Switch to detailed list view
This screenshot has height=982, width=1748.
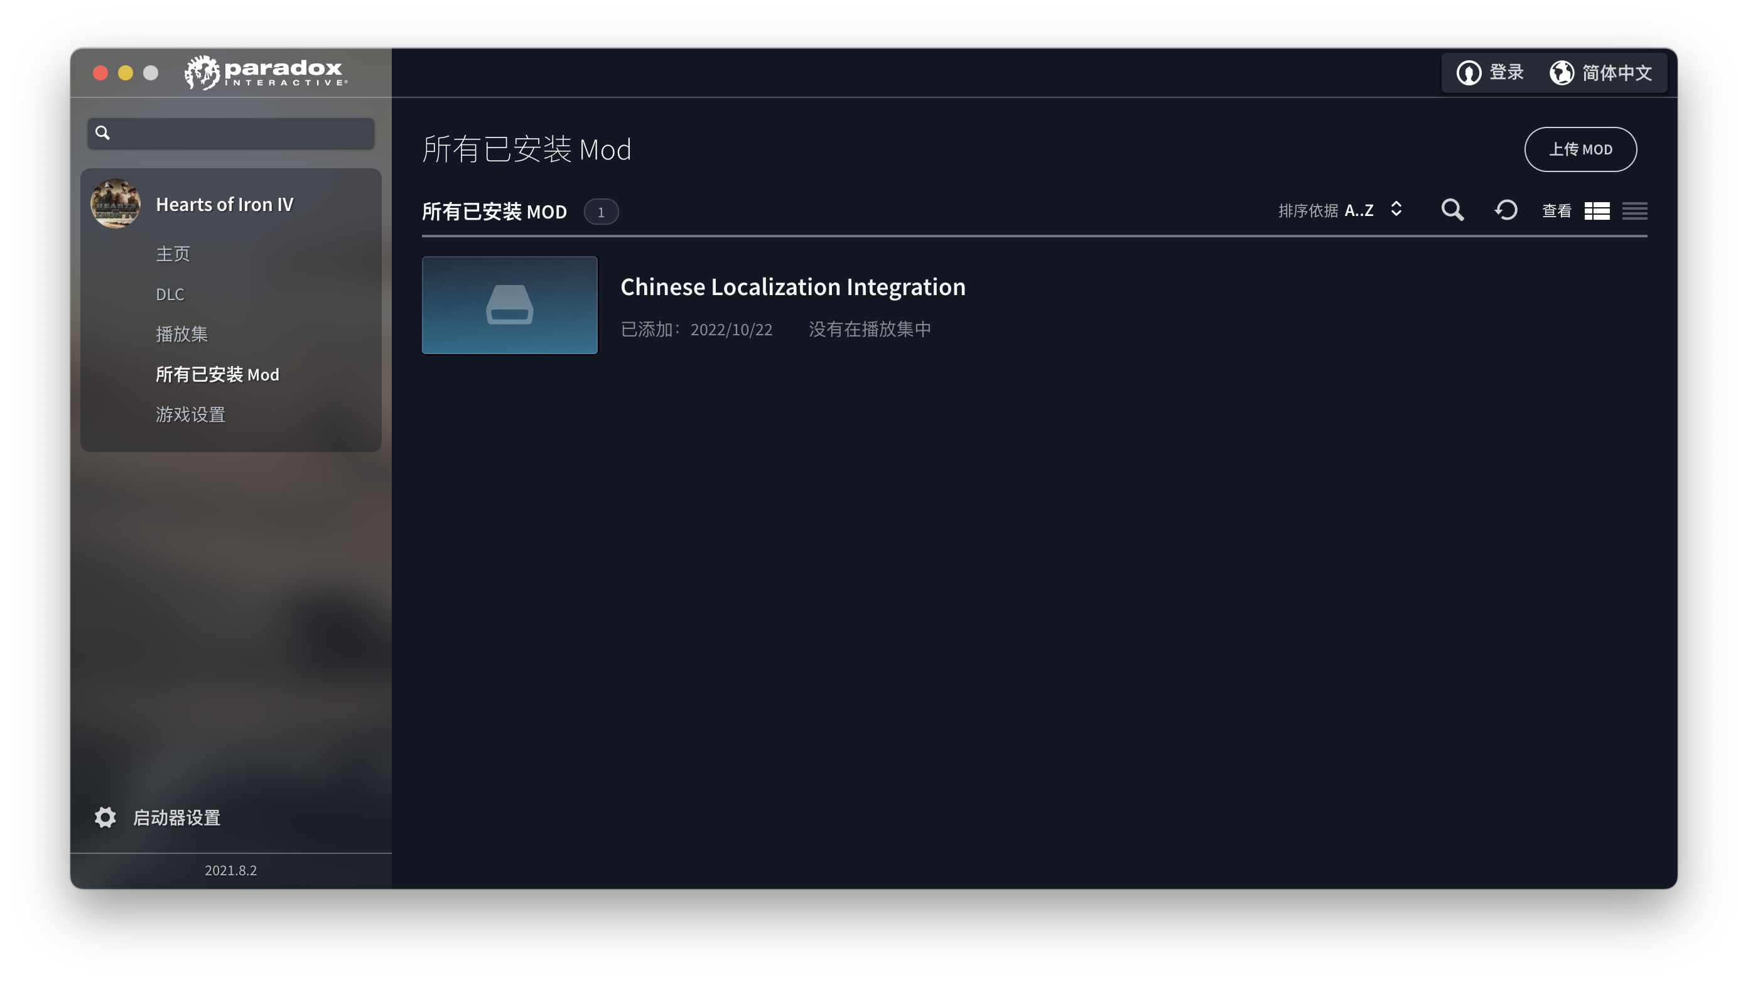(x=1597, y=211)
